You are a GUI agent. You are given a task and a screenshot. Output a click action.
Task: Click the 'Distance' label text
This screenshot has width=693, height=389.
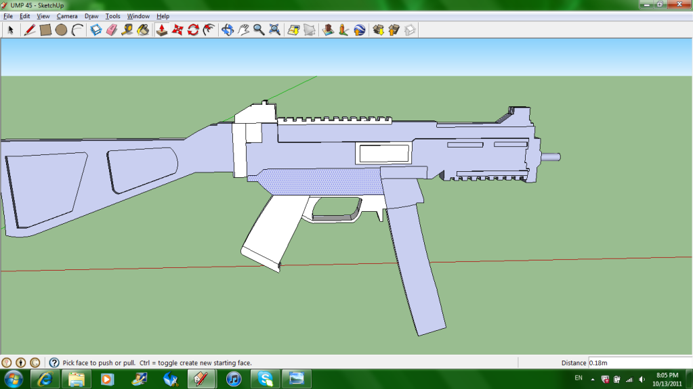[x=574, y=363]
